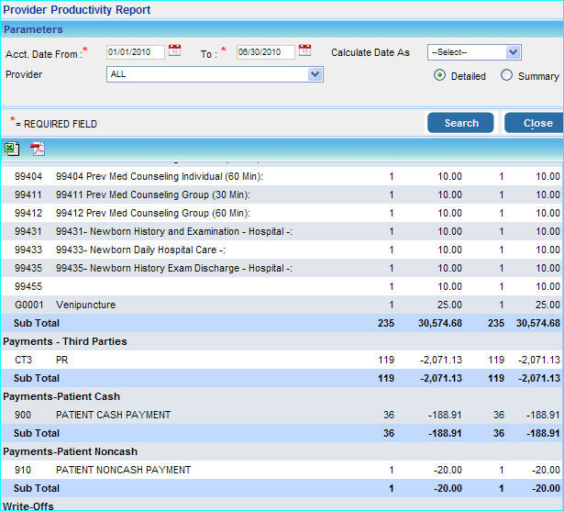This screenshot has height=511, width=564.
Task: Click the Search button
Action: 460,123
